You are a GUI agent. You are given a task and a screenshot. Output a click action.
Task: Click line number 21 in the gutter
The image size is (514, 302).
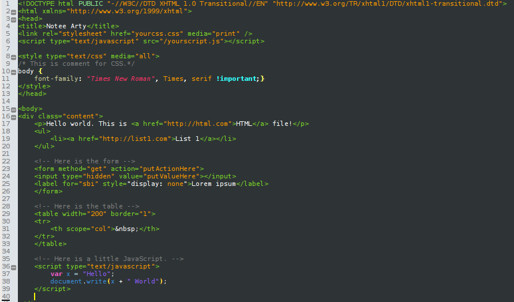click(x=6, y=154)
